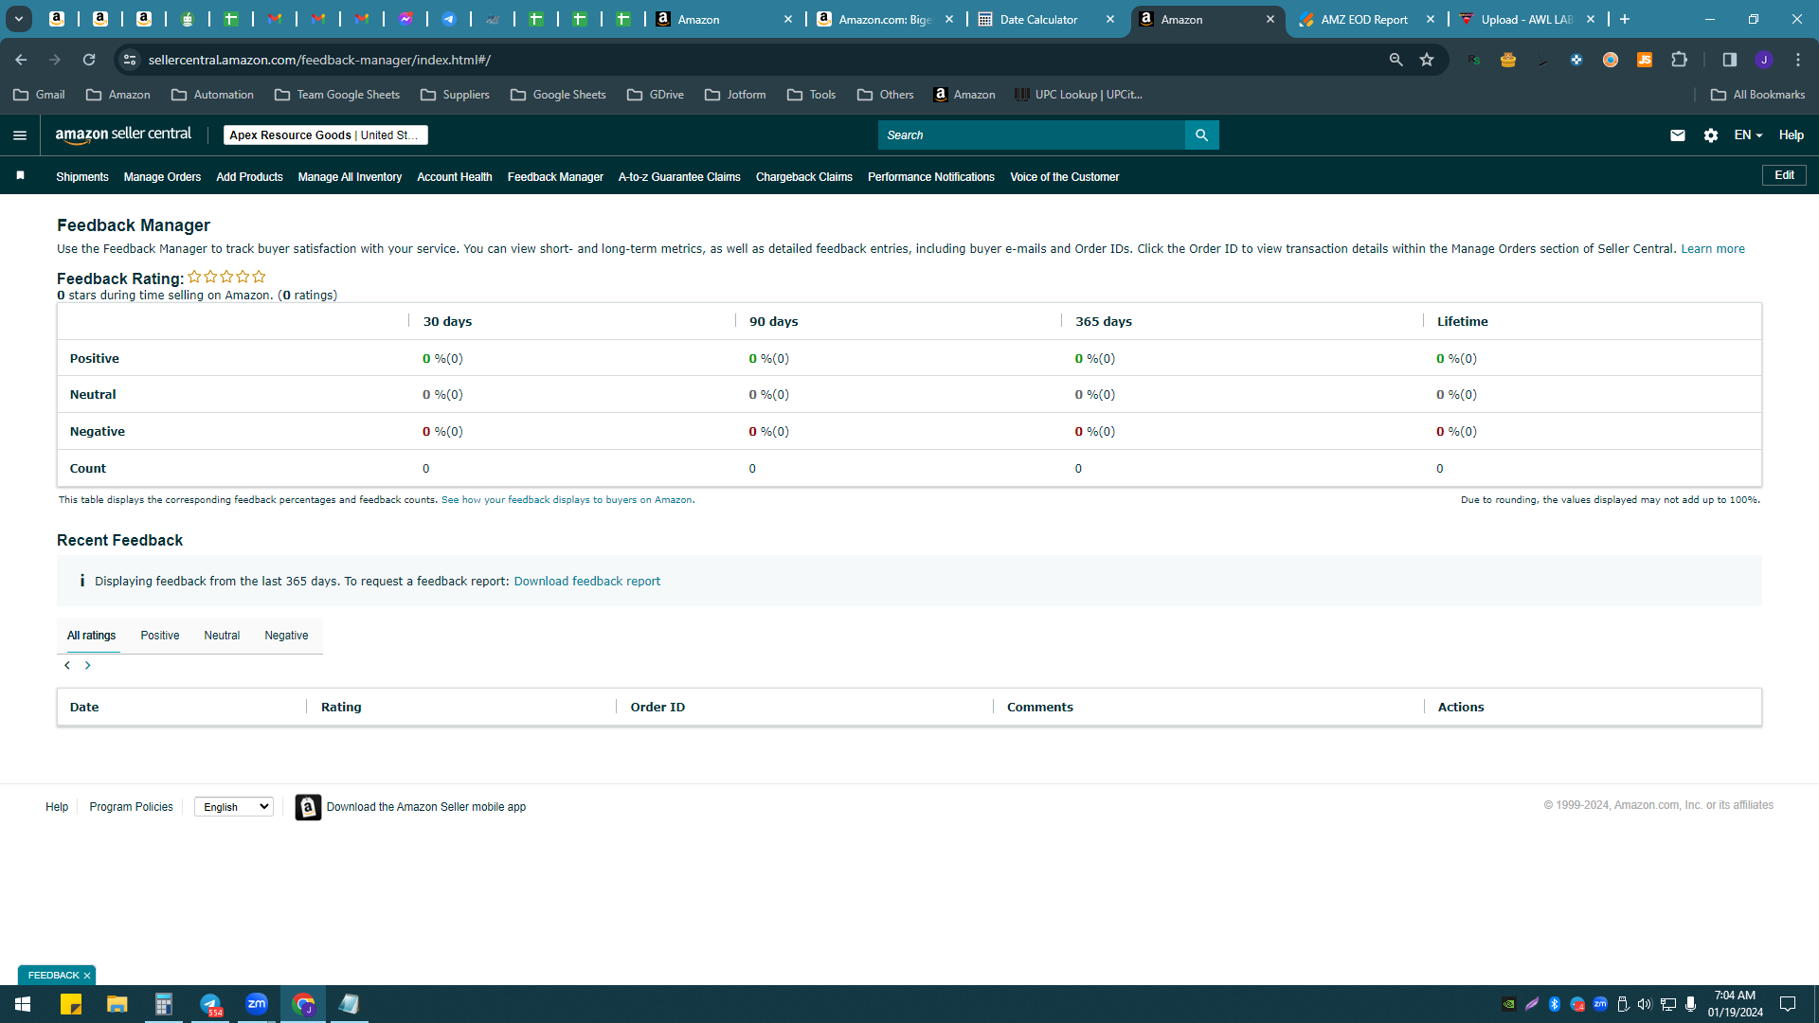Open the UPC Lookup bookmark
This screenshot has height=1023, width=1819.
click(x=1078, y=95)
